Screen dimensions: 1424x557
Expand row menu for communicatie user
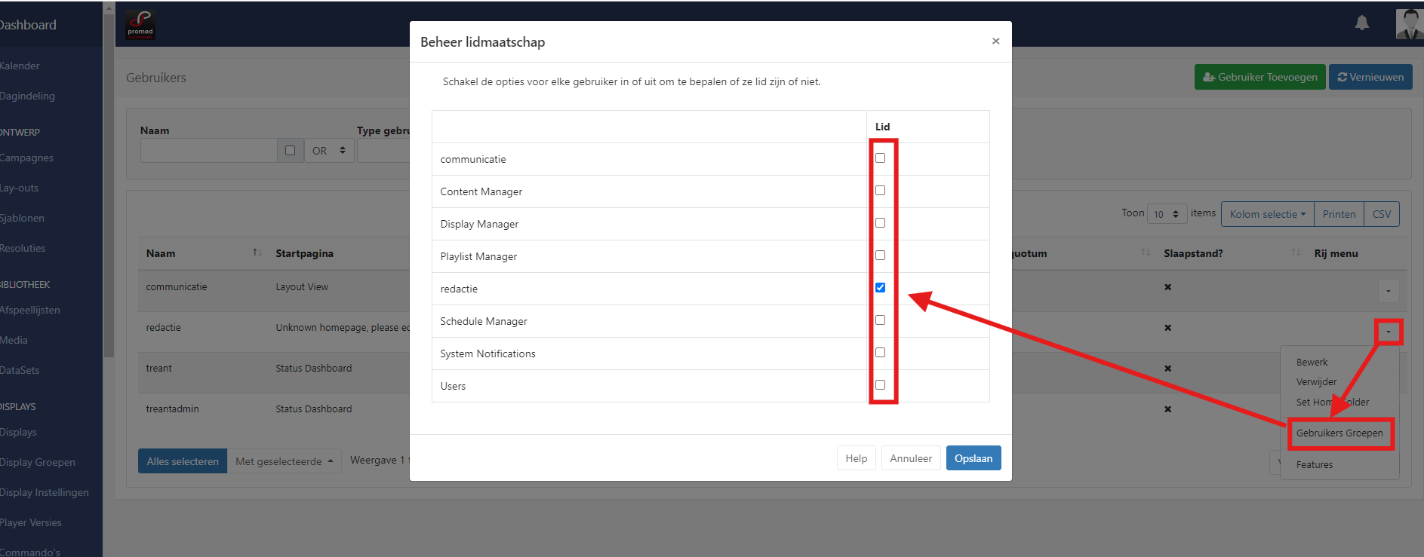point(1388,291)
